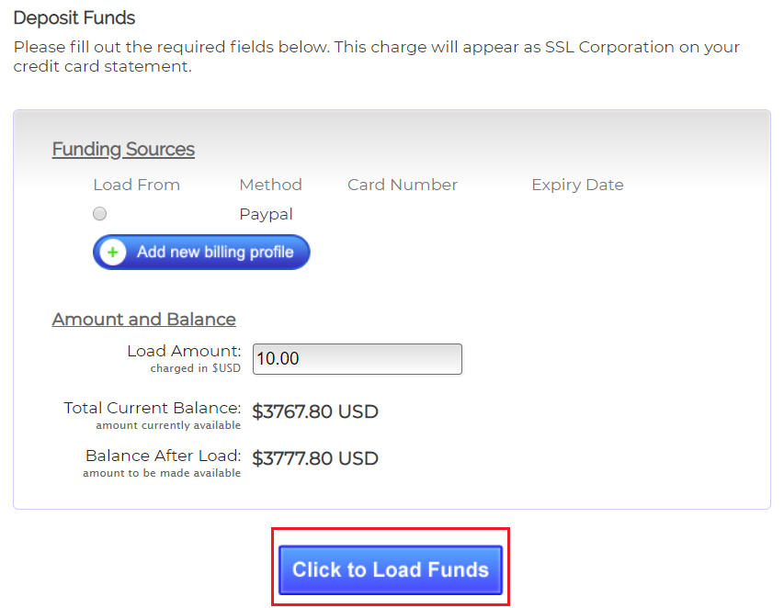Viewport: 784px width, 608px height.
Task: Focus the Load Amount input field
Action: click(x=357, y=359)
